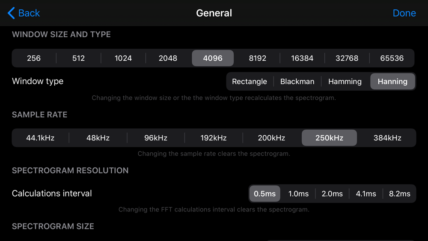Tap Done to close settings

pos(404,13)
